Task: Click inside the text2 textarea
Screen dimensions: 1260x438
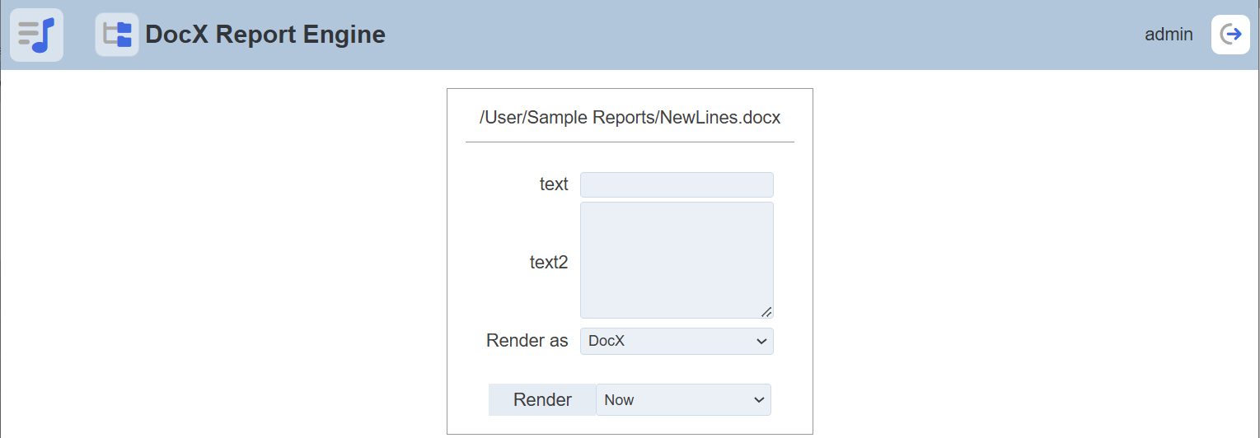Action: 676,259
